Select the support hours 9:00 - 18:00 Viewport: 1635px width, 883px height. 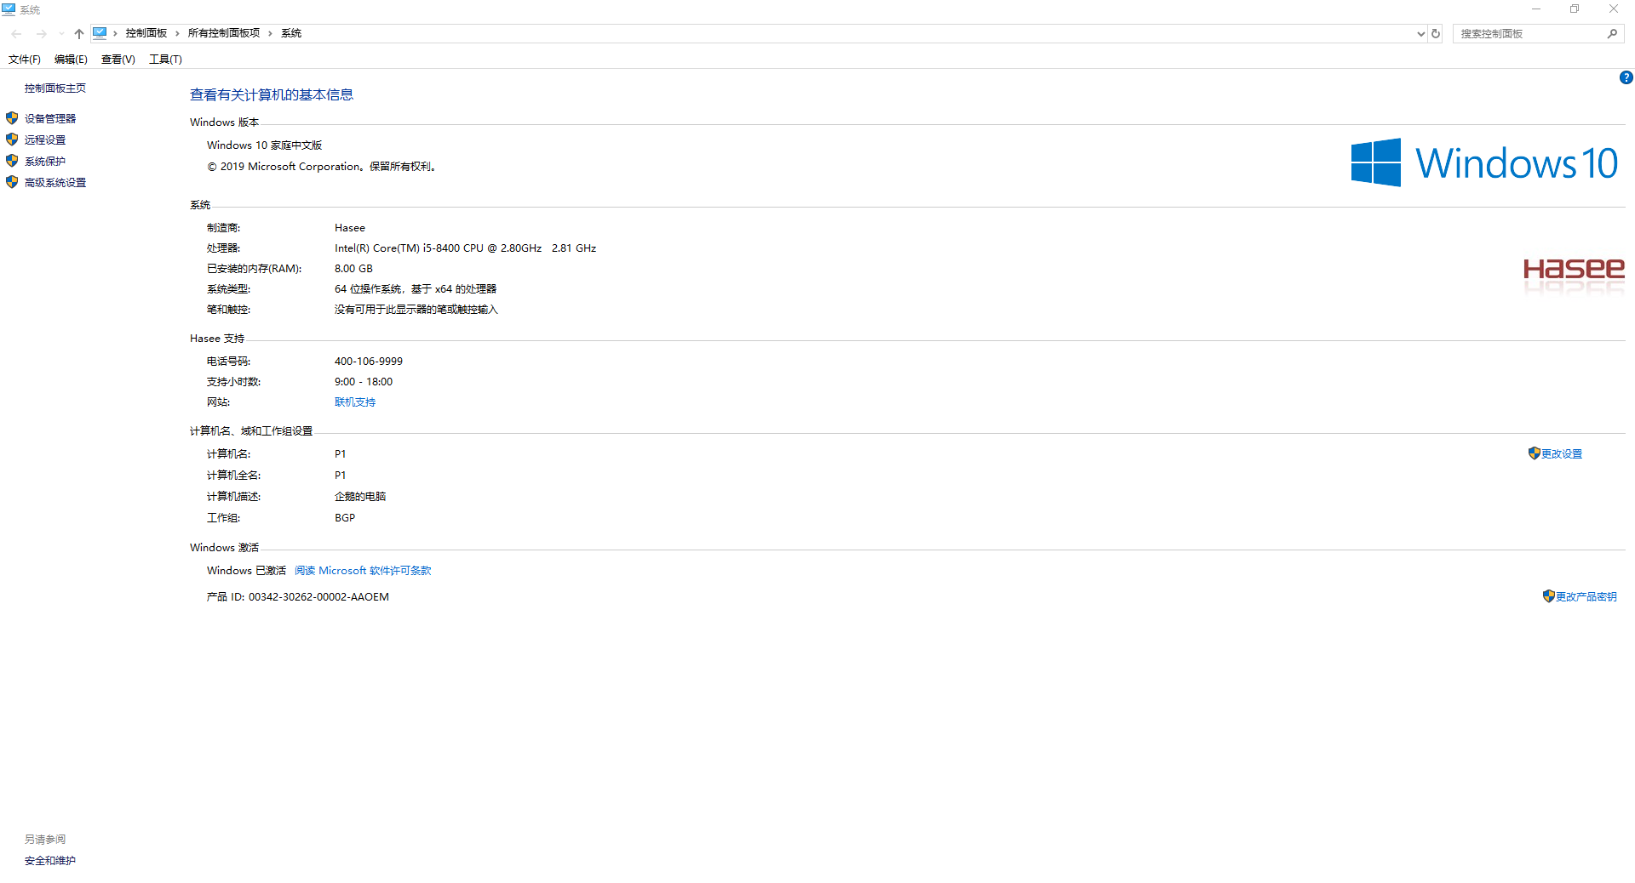point(364,382)
